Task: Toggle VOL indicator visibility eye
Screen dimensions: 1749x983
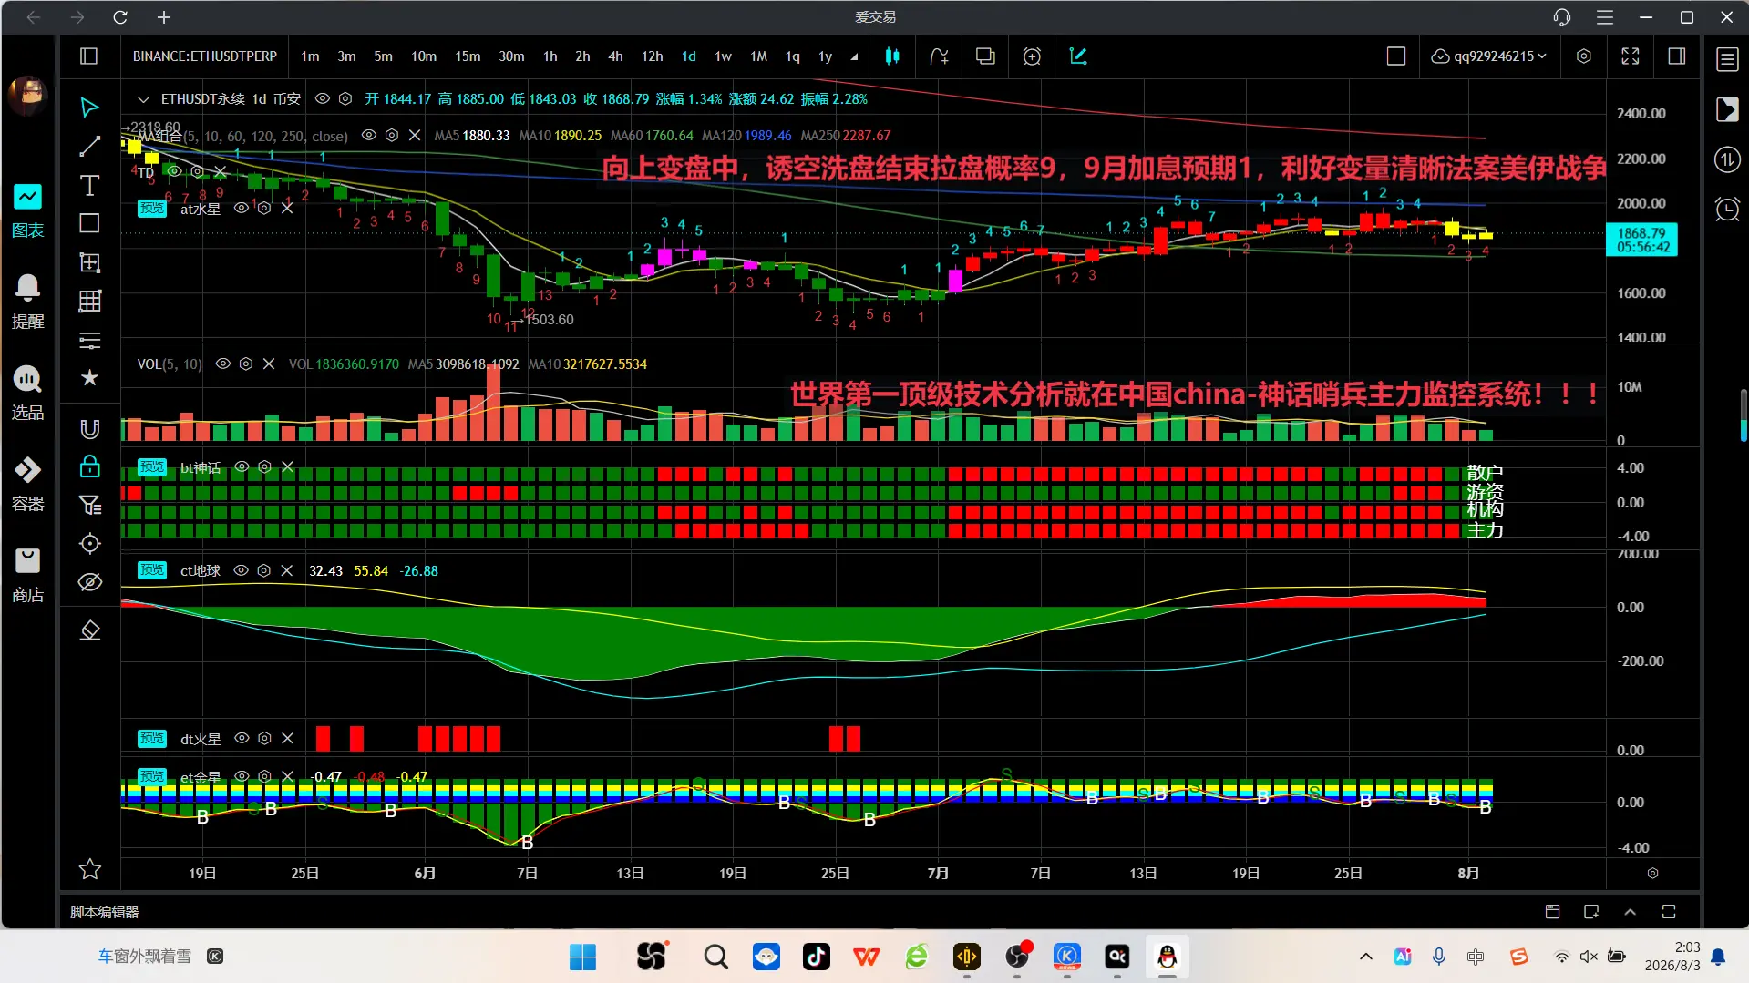Action: coord(222,364)
